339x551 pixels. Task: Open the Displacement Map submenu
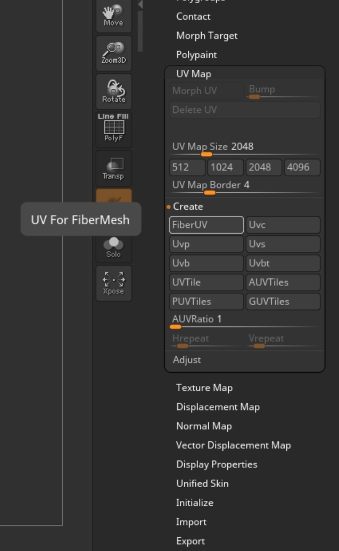(x=218, y=407)
